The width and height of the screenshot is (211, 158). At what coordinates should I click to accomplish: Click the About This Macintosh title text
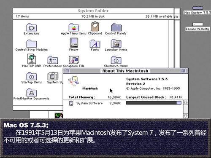click(x=125, y=71)
